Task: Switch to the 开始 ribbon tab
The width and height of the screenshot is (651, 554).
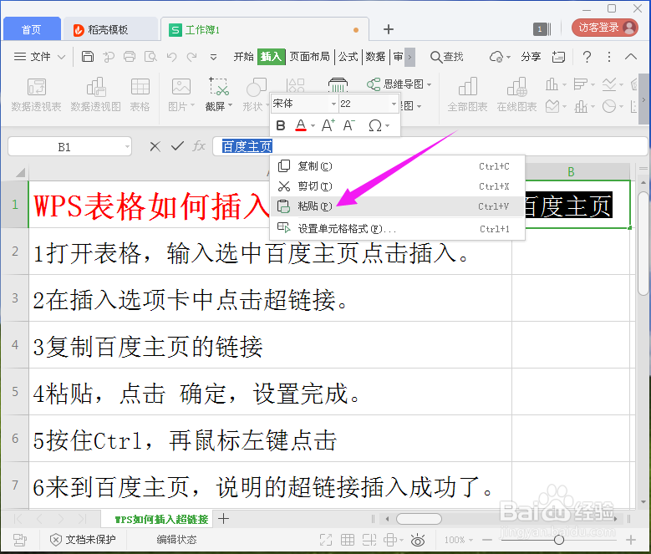Action: click(x=243, y=57)
